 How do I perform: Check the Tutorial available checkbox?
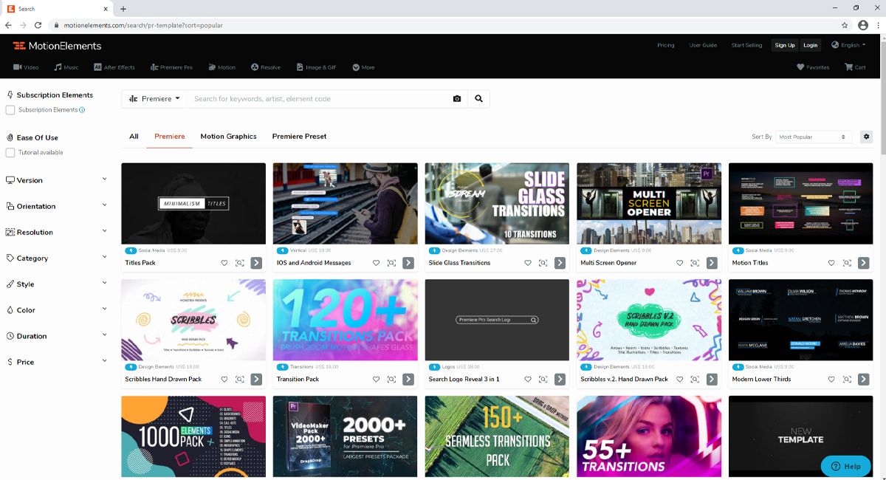point(10,153)
